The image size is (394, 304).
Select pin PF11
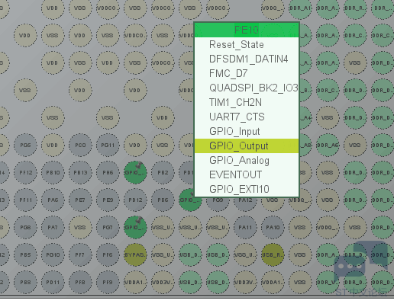point(25,200)
